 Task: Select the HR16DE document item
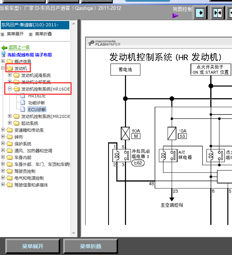[x=37, y=96]
